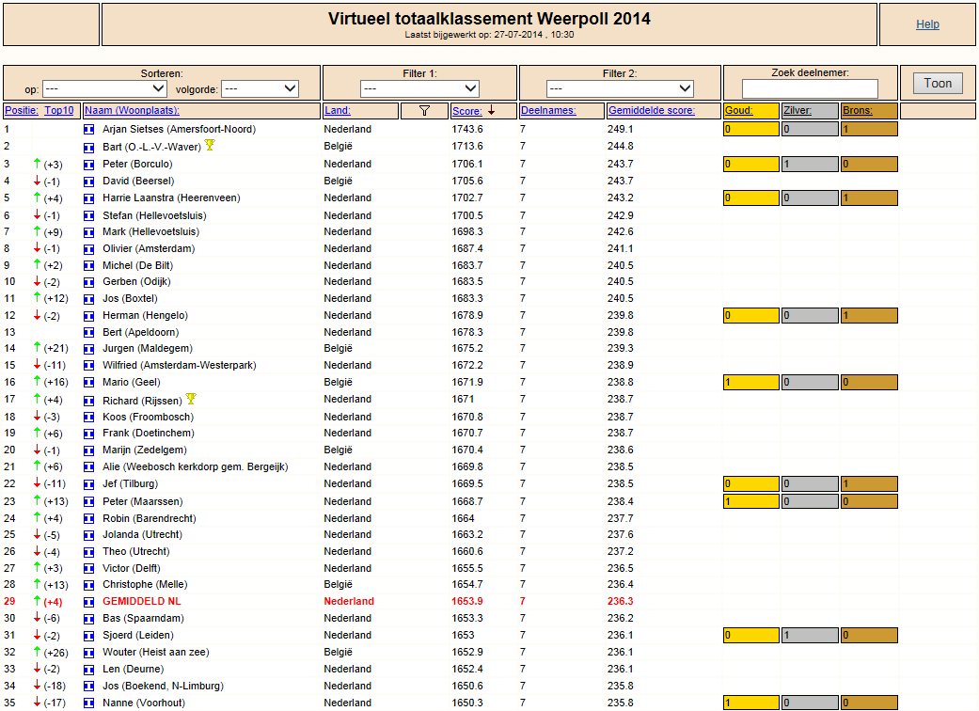Open the 'op' sort field dropdown

click(104, 88)
